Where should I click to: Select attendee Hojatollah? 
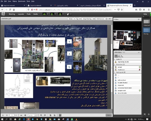(x=128, y=85)
